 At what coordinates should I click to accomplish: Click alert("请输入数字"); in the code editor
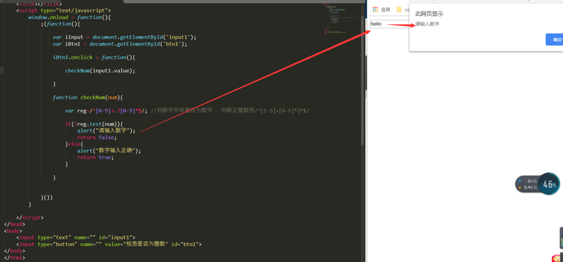tap(106, 130)
